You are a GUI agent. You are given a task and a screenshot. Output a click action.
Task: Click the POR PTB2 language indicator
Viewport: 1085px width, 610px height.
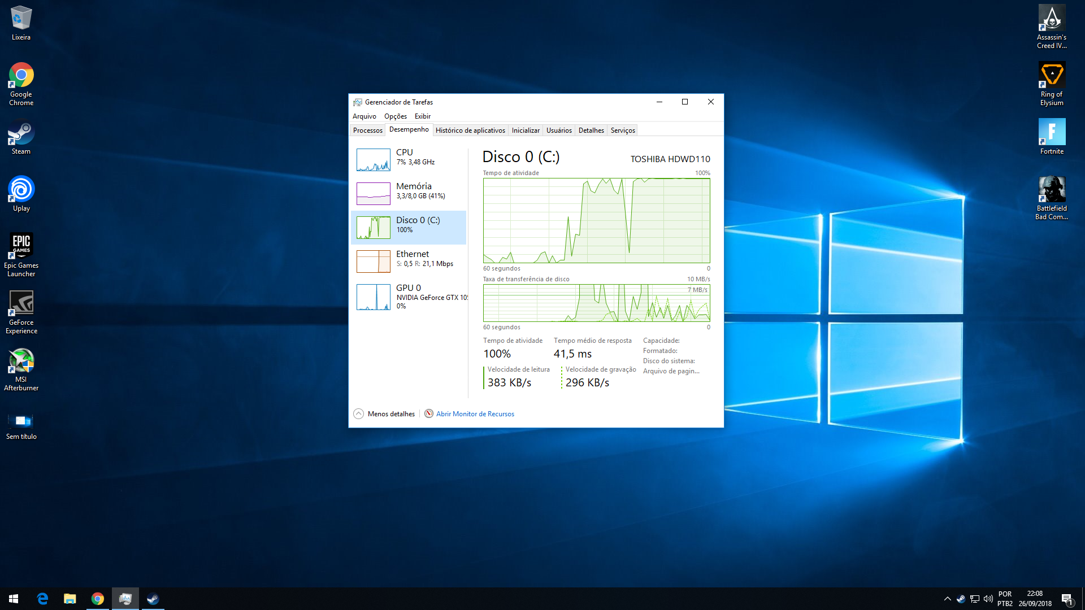click(1005, 599)
